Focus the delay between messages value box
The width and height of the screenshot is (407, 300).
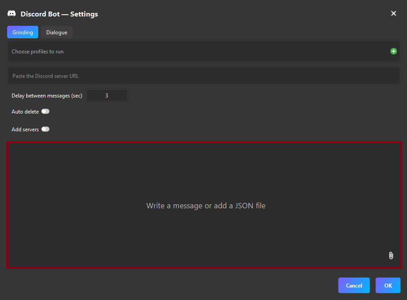[x=107, y=95]
